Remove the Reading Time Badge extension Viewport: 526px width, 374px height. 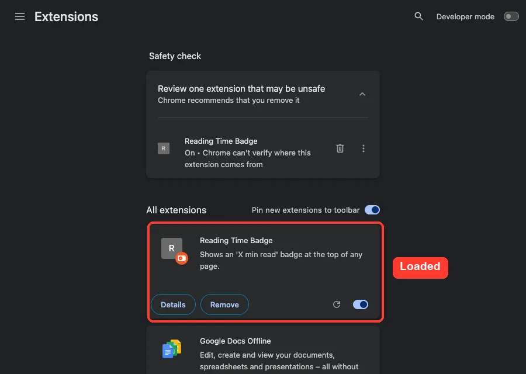[224, 304]
